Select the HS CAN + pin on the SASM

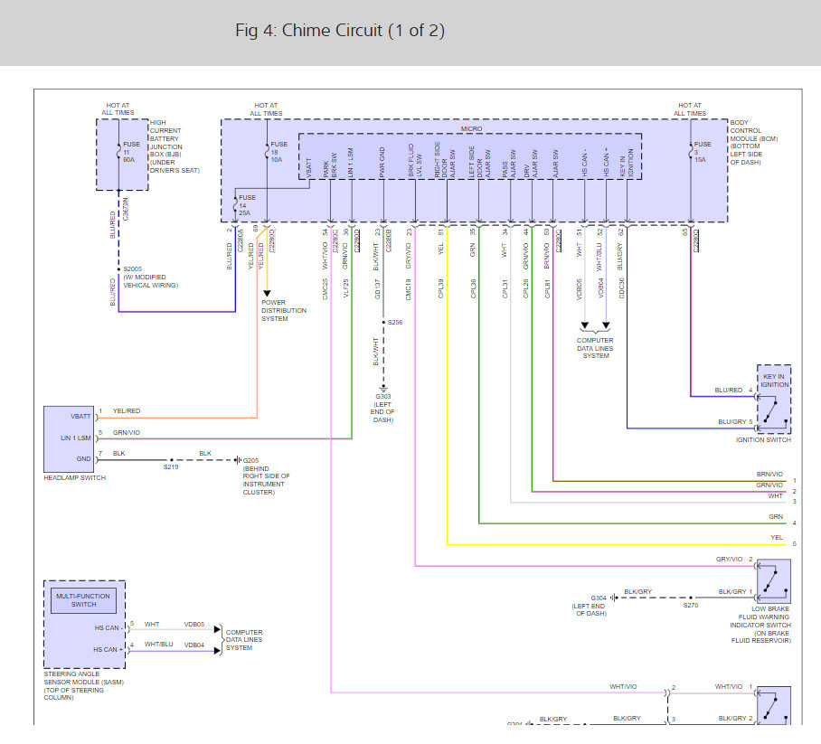[x=108, y=650]
